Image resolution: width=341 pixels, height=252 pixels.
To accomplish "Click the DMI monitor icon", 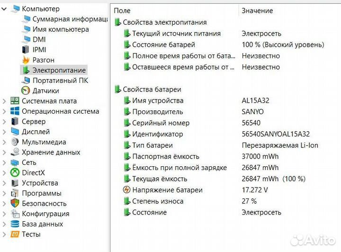I will [26, 39].
